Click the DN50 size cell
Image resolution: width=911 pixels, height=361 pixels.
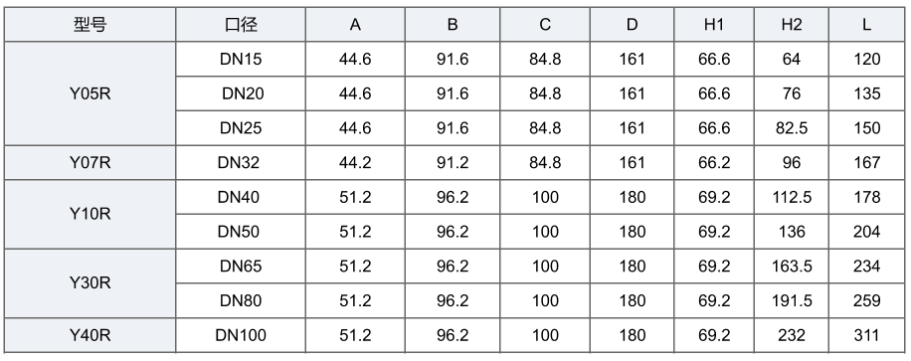pos(241,232)
